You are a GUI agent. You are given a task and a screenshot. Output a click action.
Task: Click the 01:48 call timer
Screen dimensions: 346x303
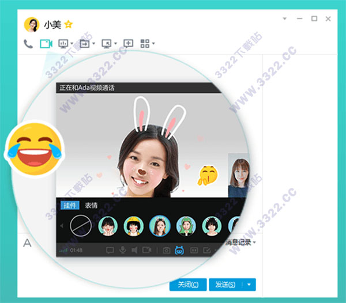coord(76,251)
